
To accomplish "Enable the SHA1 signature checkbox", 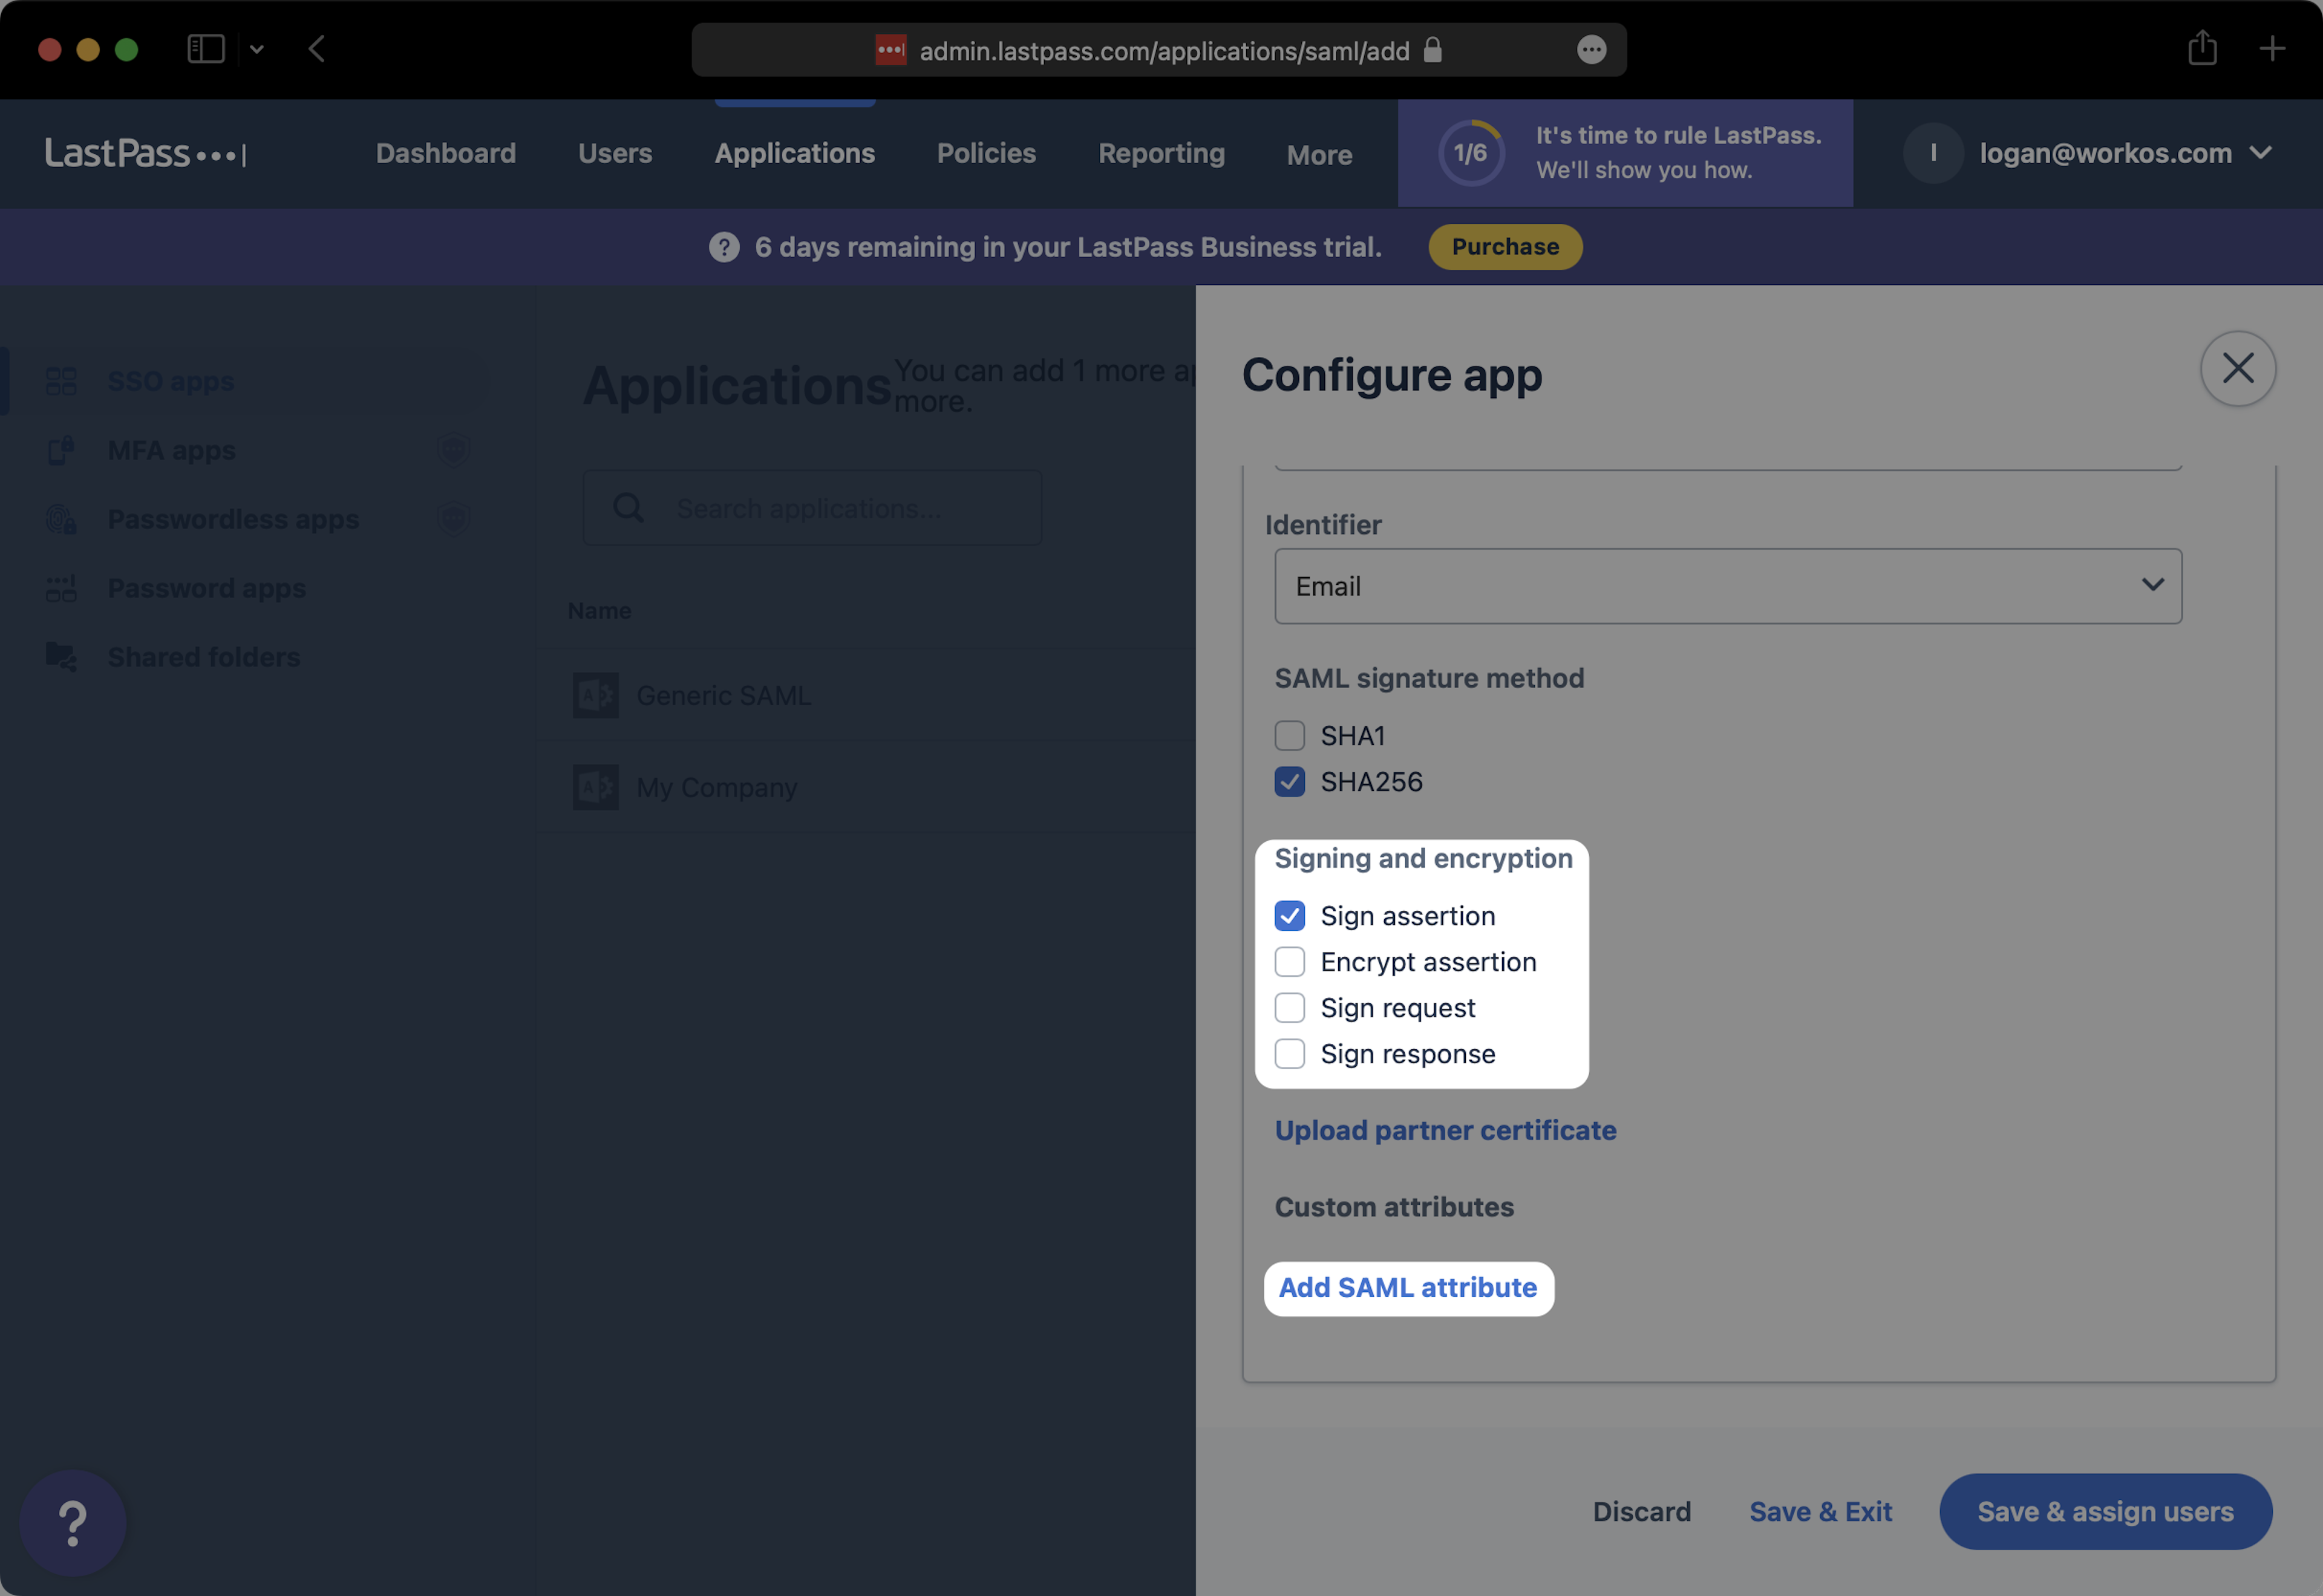I will [x=1289, y=736].
